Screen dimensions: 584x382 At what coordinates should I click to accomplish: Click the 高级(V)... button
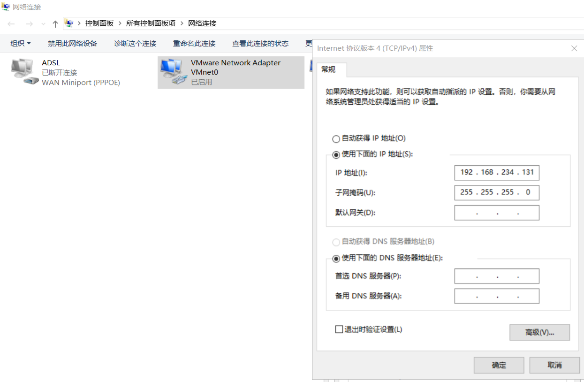[539, 332]
